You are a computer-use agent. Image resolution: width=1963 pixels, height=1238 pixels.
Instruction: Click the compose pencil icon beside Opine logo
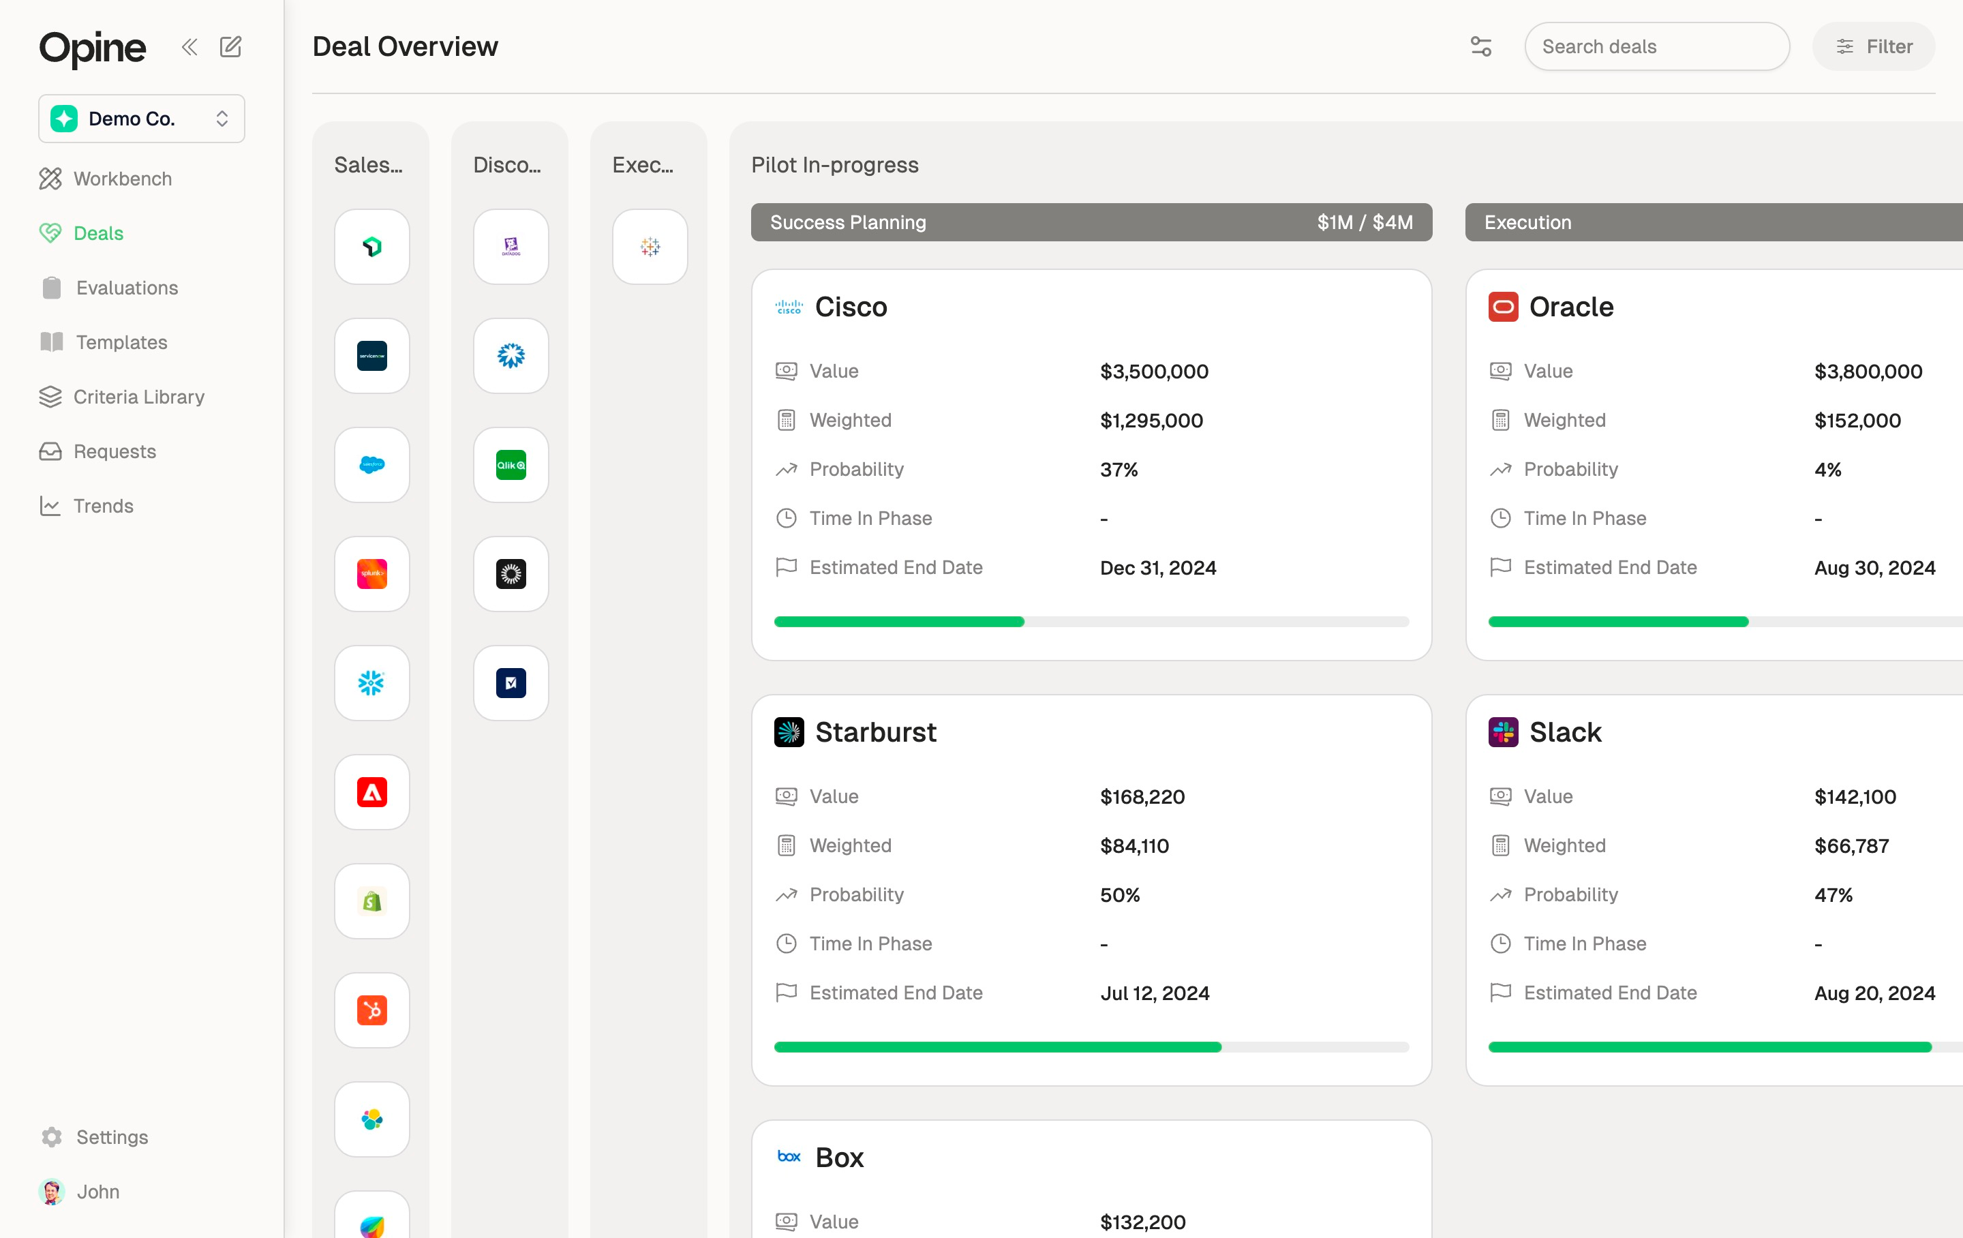click(230, 46)
